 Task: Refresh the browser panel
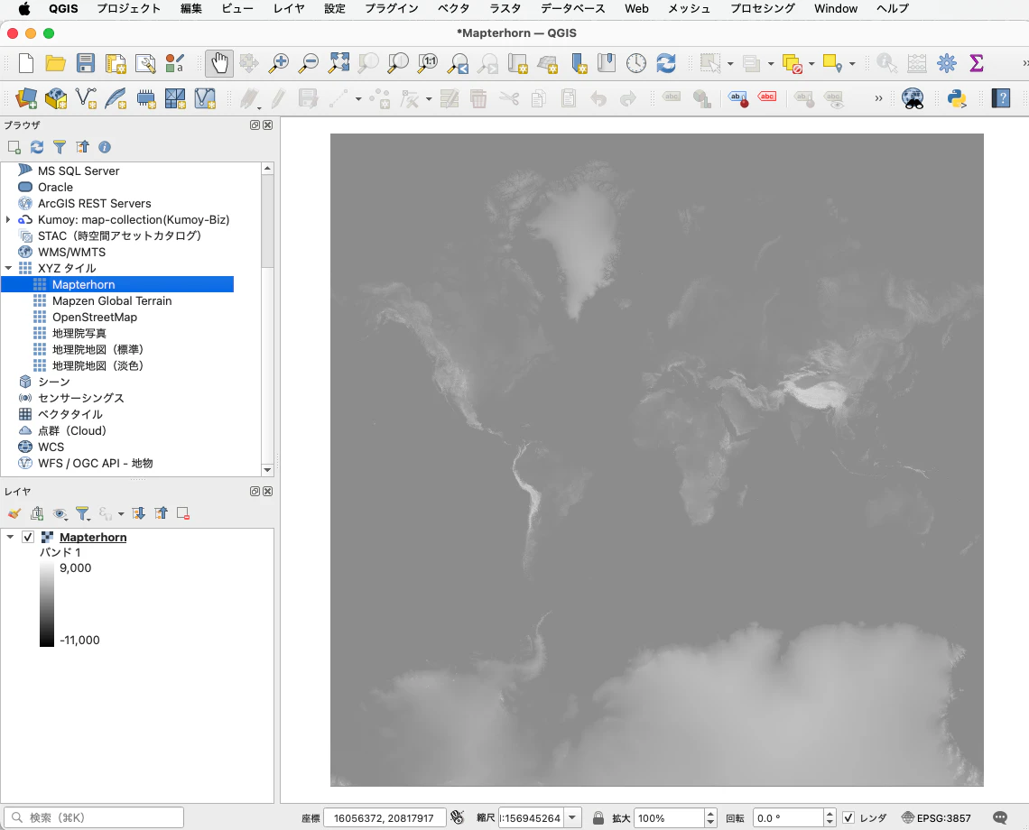tap(37, 147)
